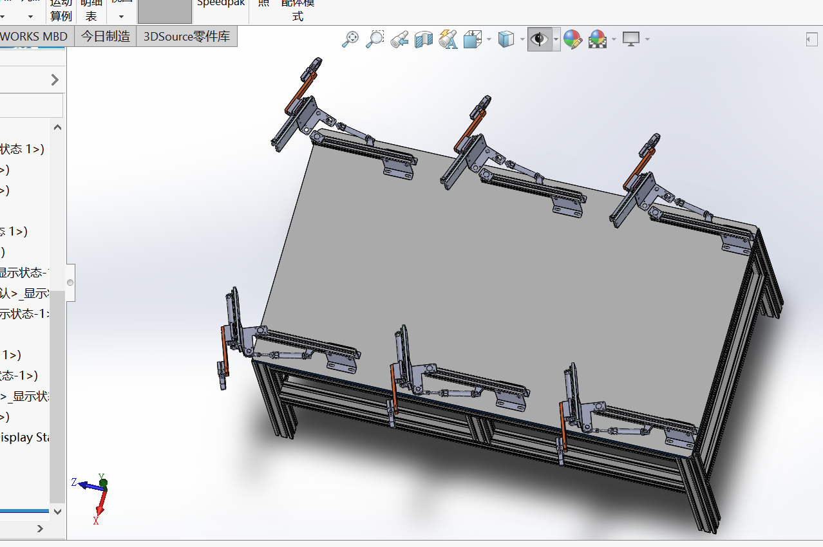Click the 配体模式 ribbon button
This screenshot has height=547, width=823.
pyautogui.click(x=298, y=10)
